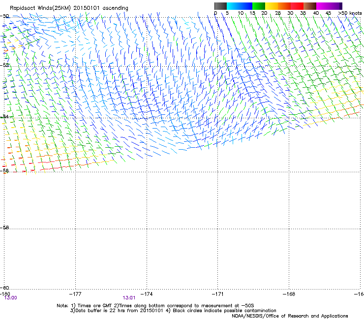364x319 pixels.
Task: Click the blue 10-15 knots color swatch
Action: [246, 6]
